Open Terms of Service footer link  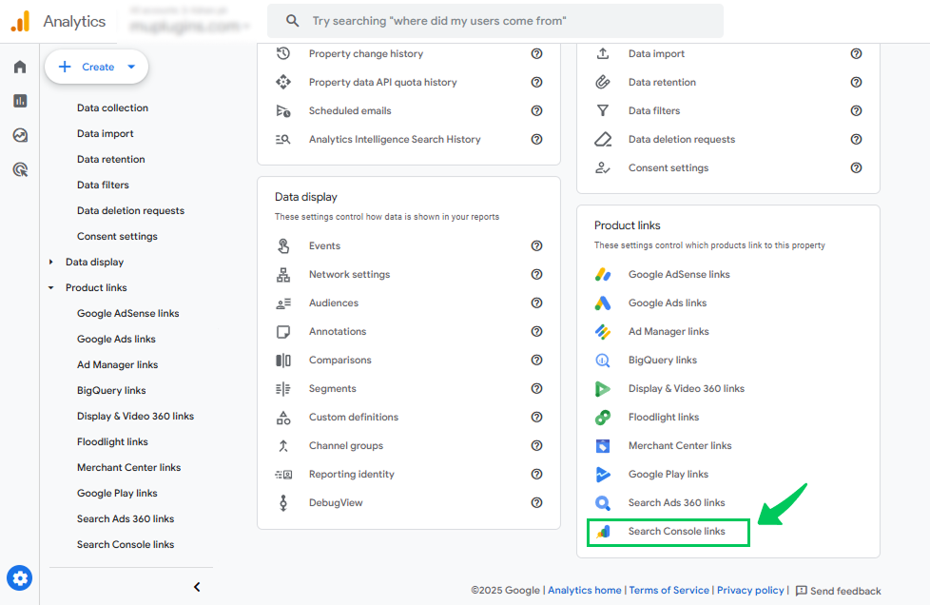[669, 590]
